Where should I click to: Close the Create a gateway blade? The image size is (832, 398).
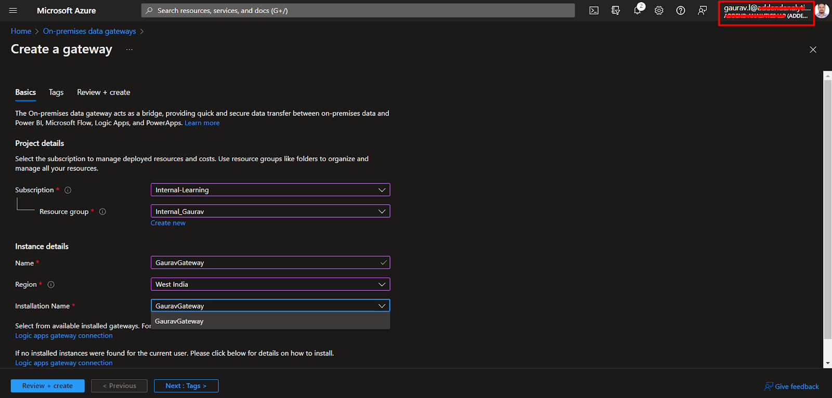813,50
